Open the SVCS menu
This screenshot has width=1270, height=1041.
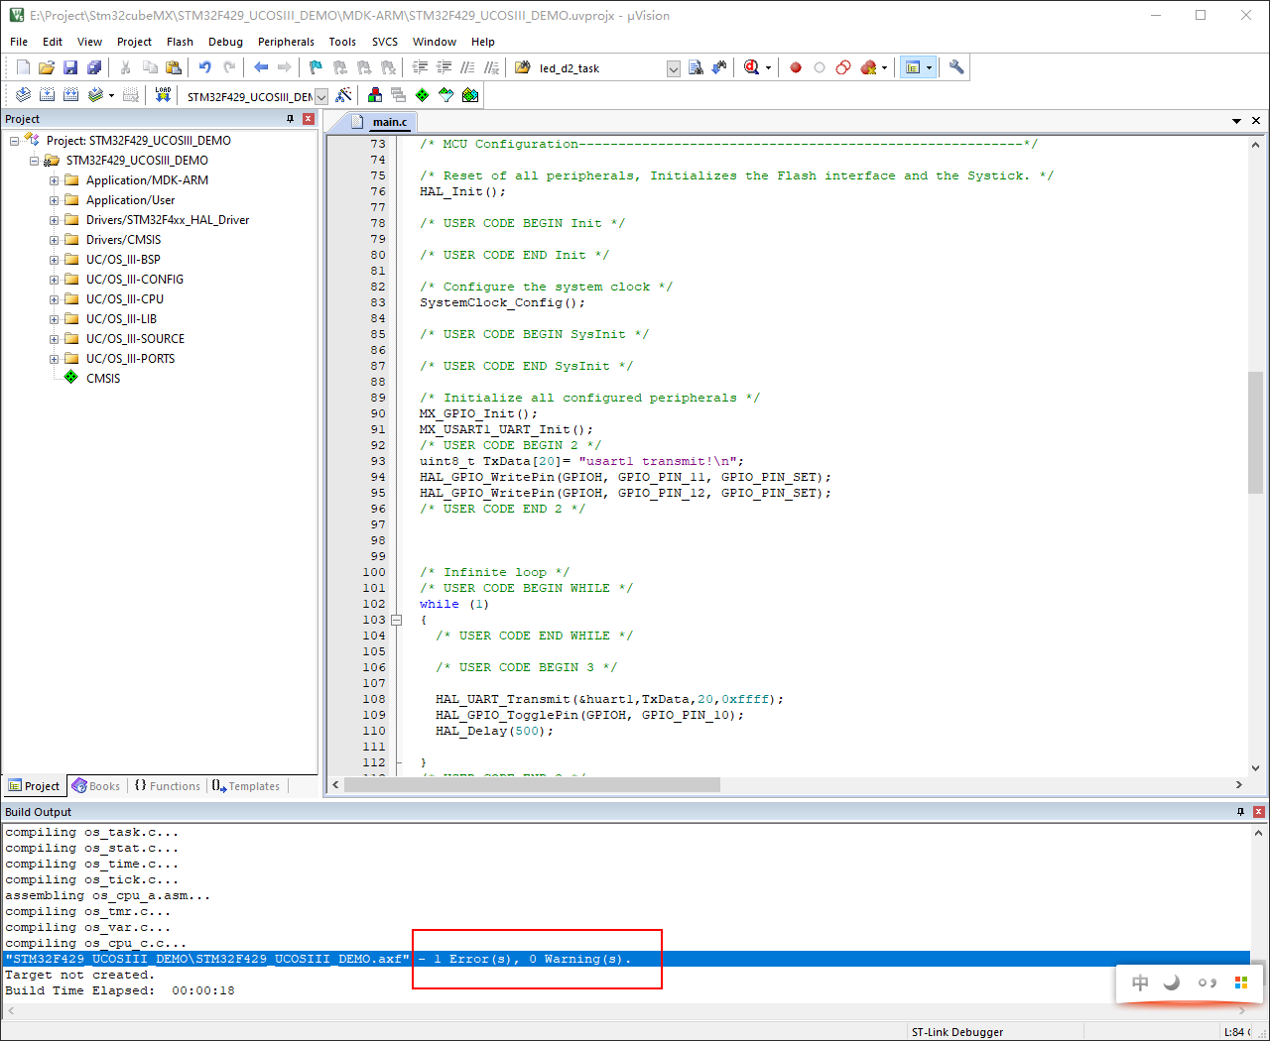[385, 42]
